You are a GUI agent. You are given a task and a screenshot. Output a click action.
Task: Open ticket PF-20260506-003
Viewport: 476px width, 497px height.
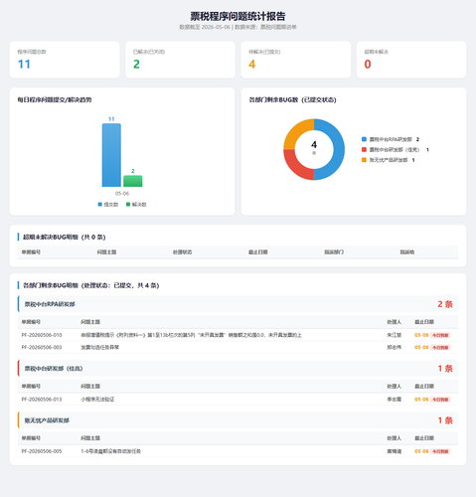42,347
